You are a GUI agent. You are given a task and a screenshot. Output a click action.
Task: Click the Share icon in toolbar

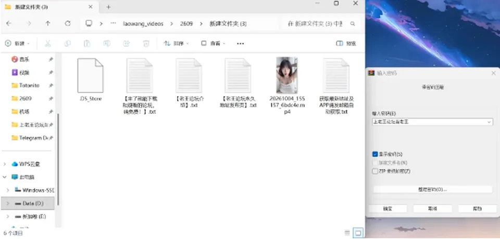pos(127,43)
